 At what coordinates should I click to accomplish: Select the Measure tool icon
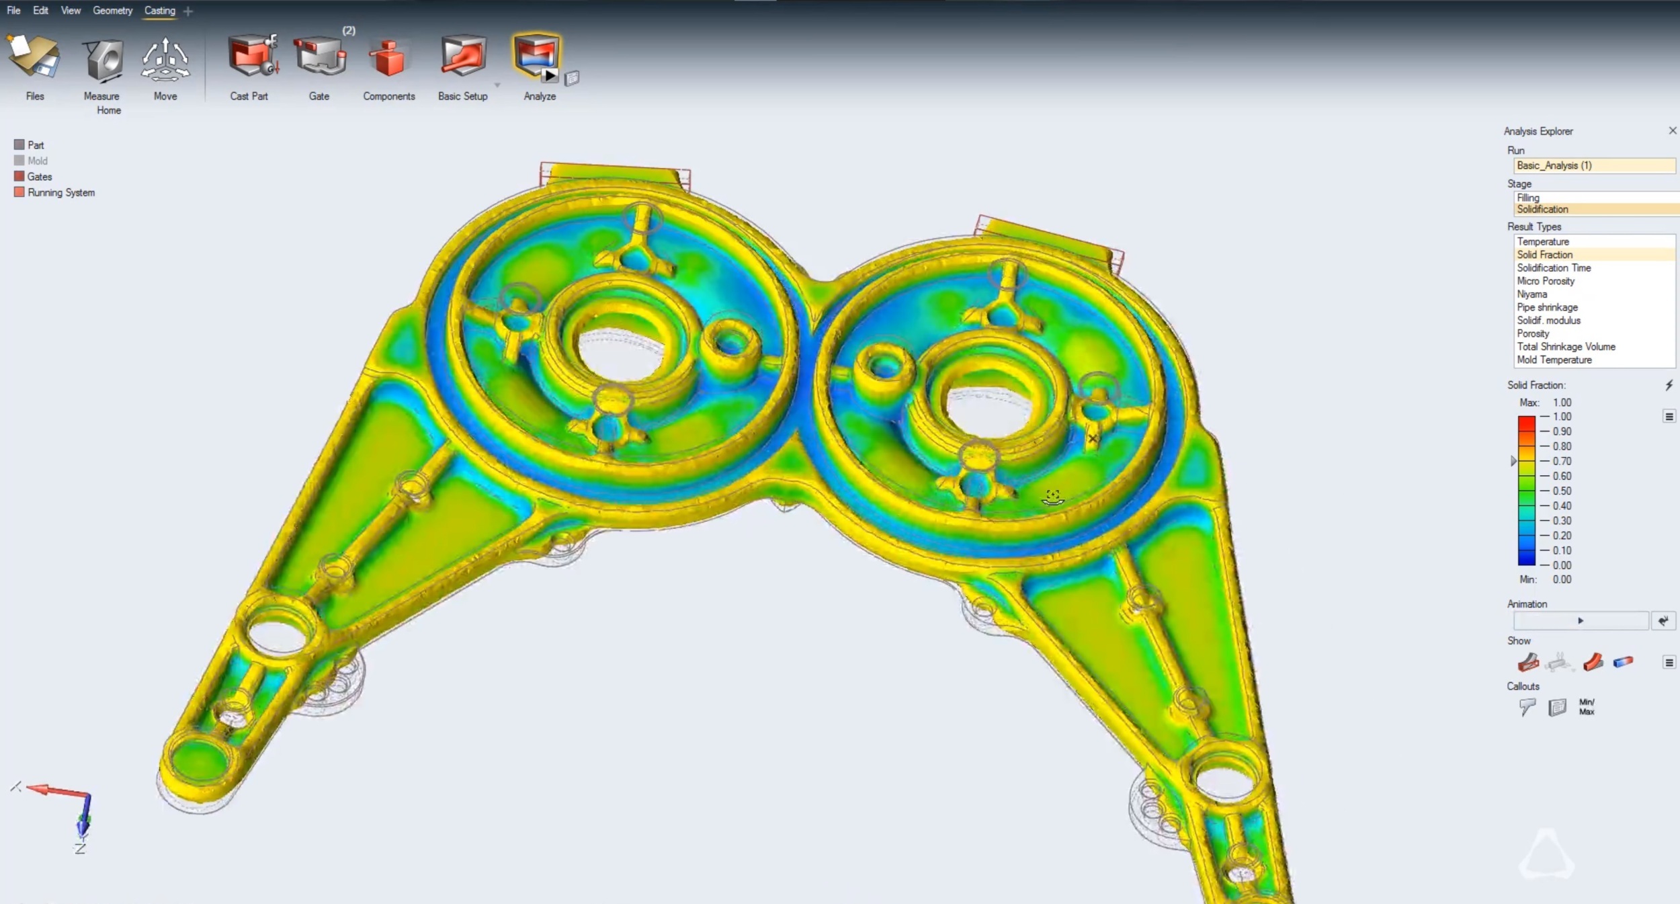[102, 60]
